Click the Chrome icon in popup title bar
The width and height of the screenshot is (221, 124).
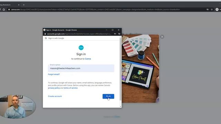45,30
